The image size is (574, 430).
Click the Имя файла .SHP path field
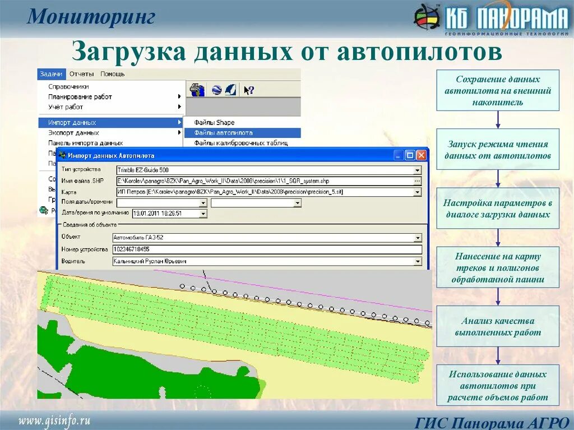(265, 181)
